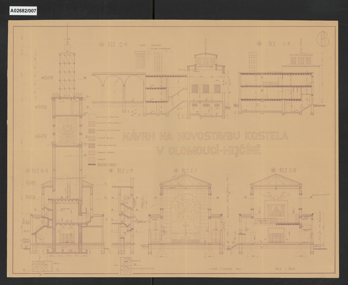Viewport: 348px width, 285px height.
Task: Click the title line 'NÁVRH NA NOVOSTAVBU KOSTELA'
Action: (x=205, y=136)
